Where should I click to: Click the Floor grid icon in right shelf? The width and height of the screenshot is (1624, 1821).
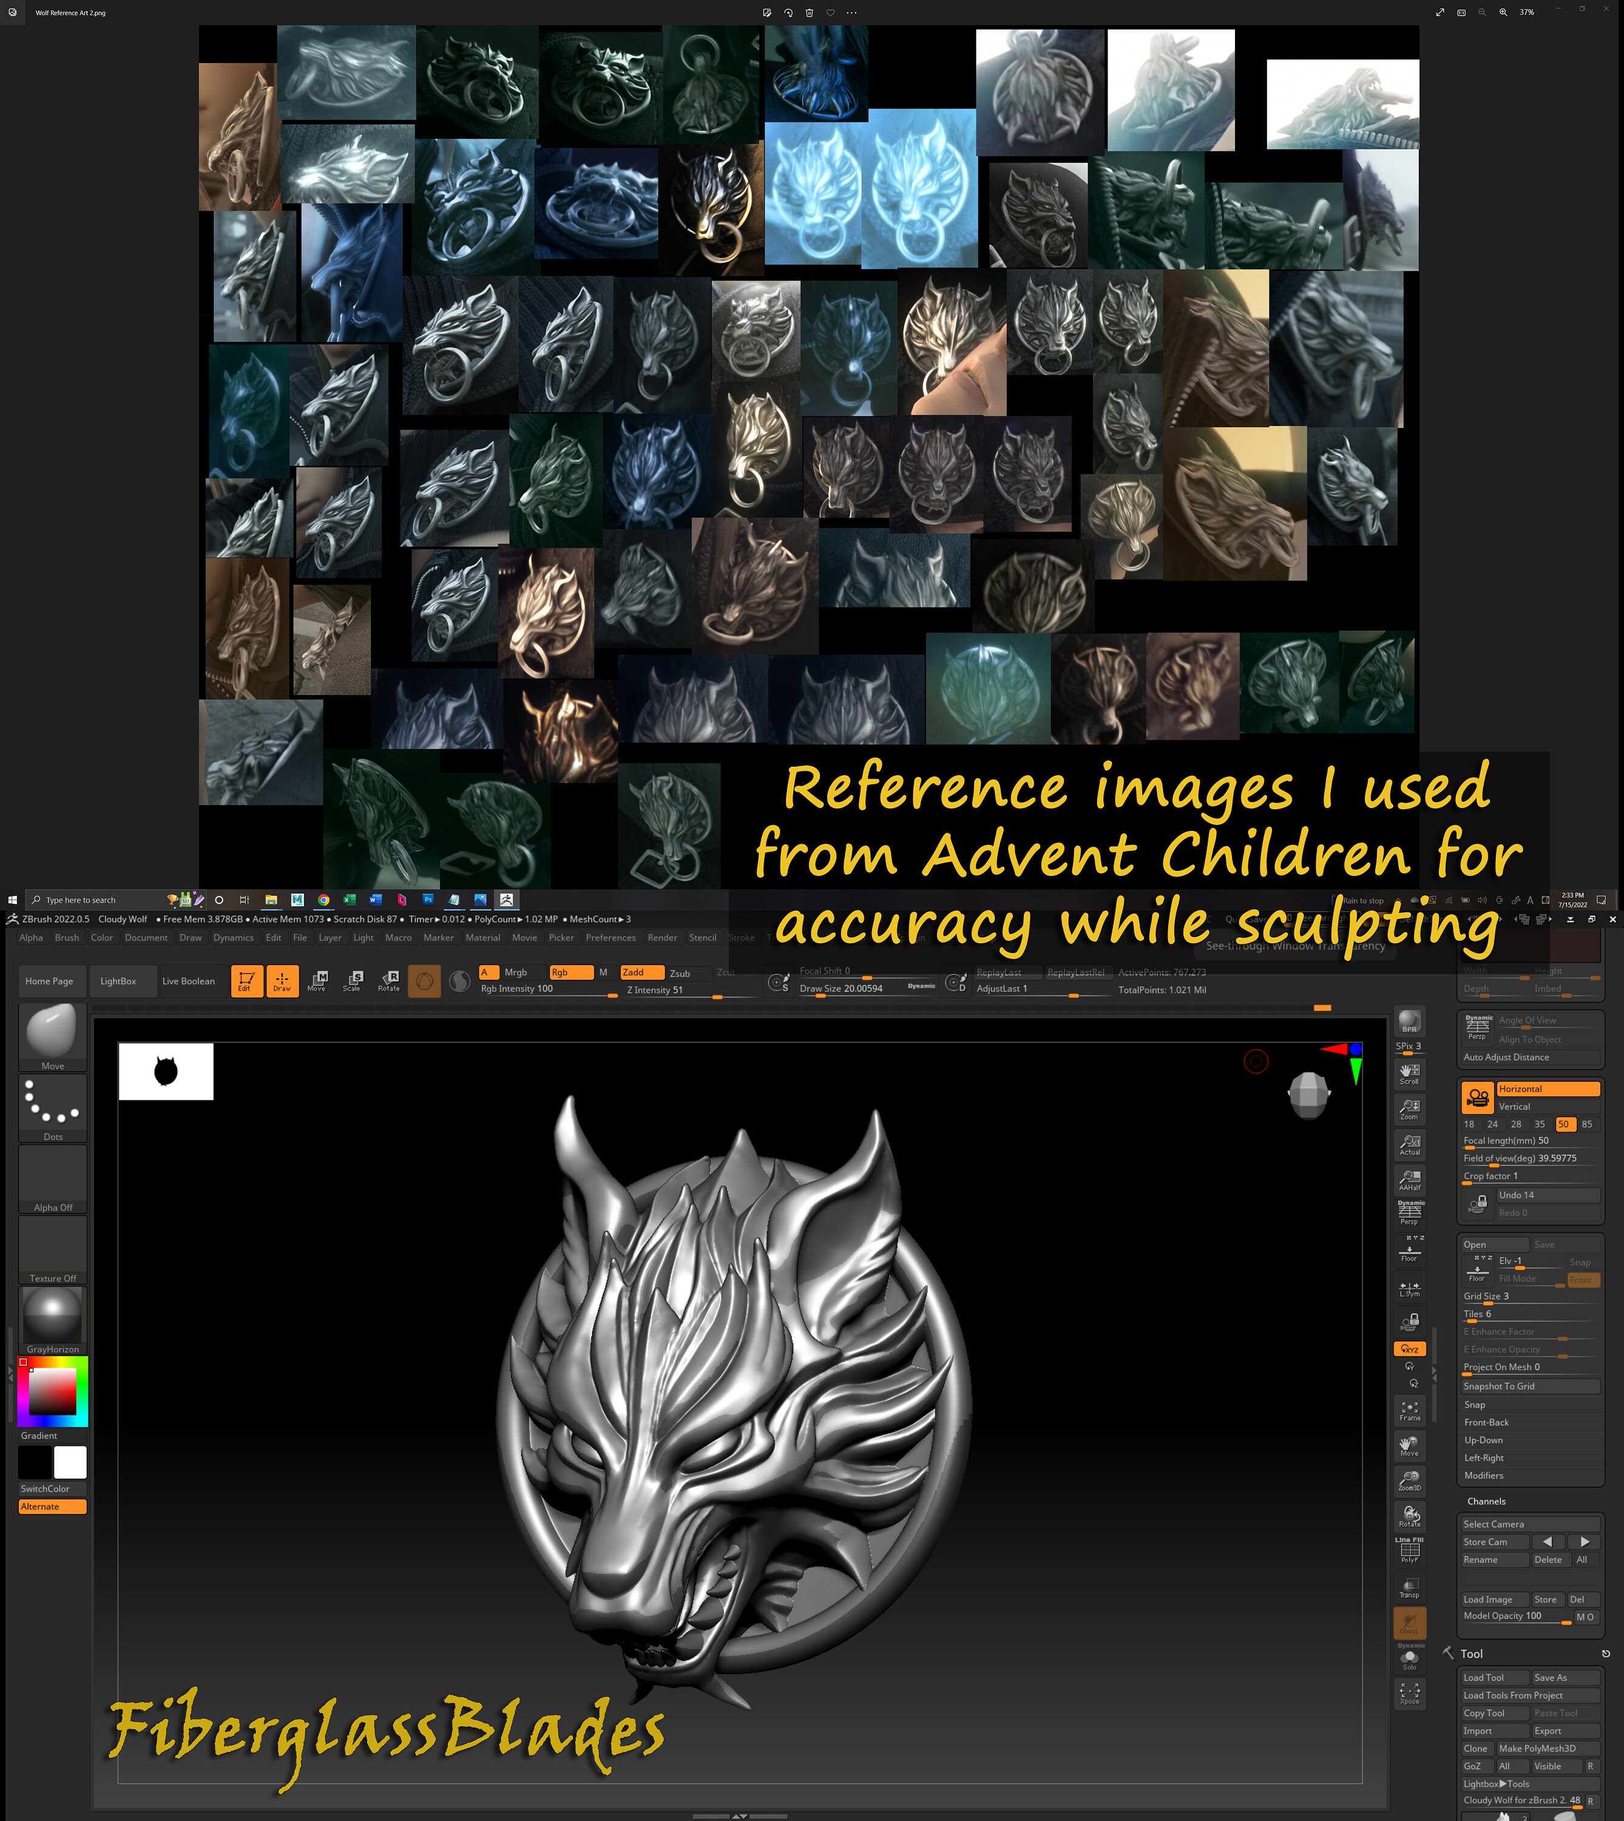click(x=1409, y=1250)
